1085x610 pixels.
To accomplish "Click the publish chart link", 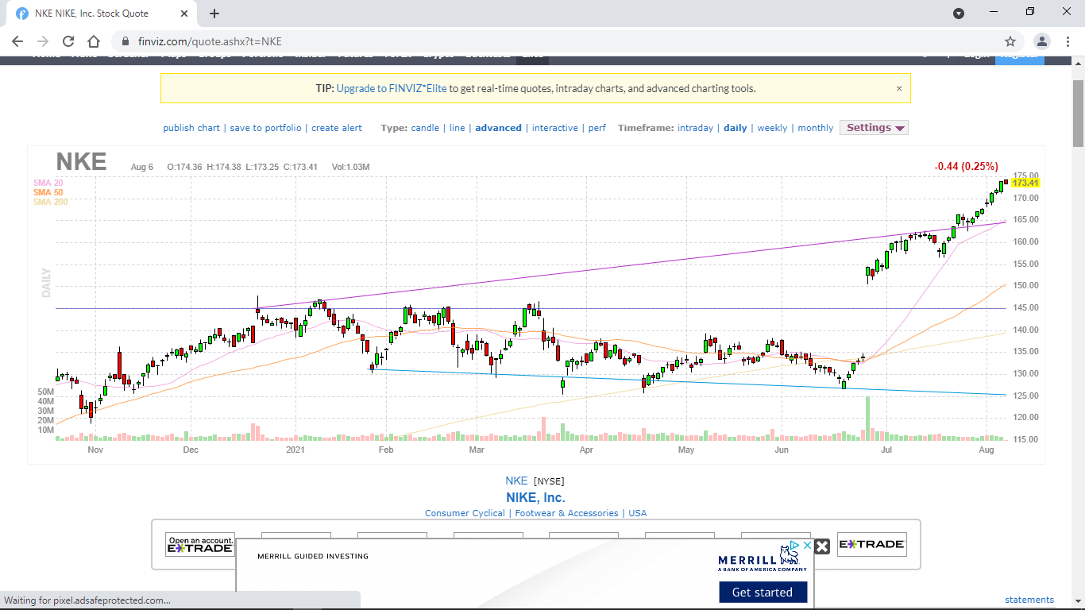I will pyautogui.click(x=191, y=128).
